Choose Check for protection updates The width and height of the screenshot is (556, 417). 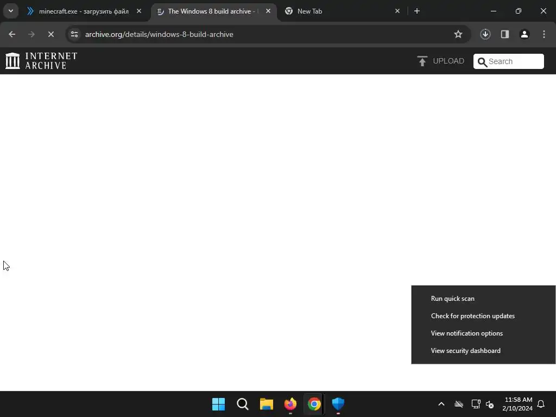(x=483, y=316)
